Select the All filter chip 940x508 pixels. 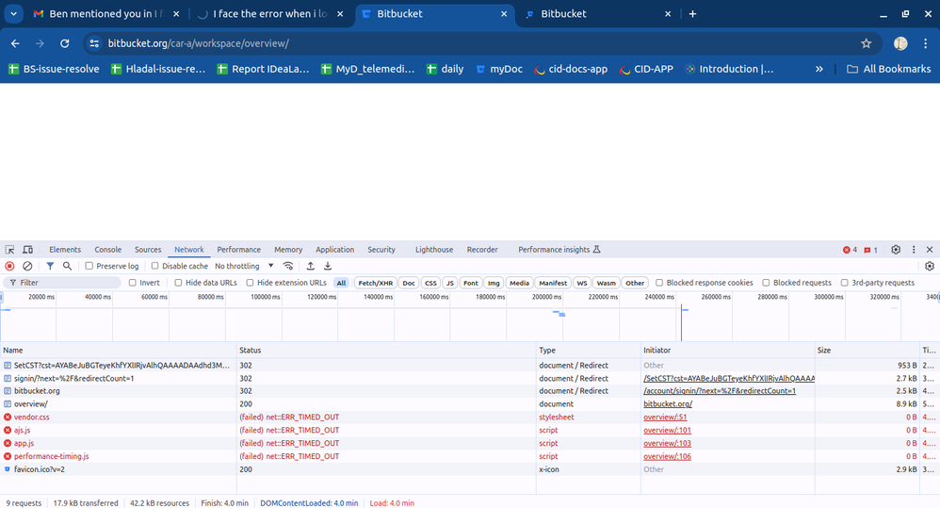pos(341,283)
